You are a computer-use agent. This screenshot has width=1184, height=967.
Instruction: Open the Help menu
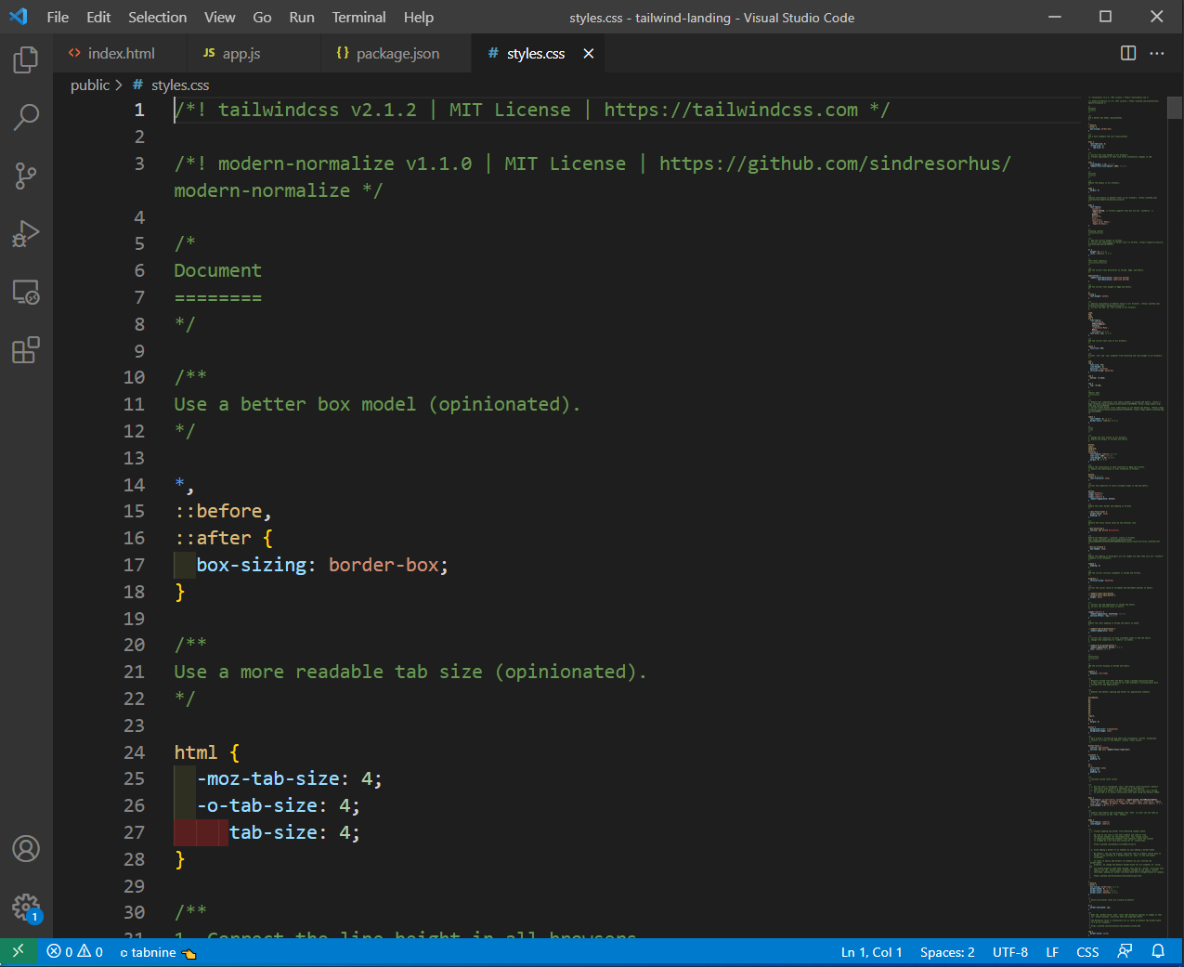click(x=418, y=17)
